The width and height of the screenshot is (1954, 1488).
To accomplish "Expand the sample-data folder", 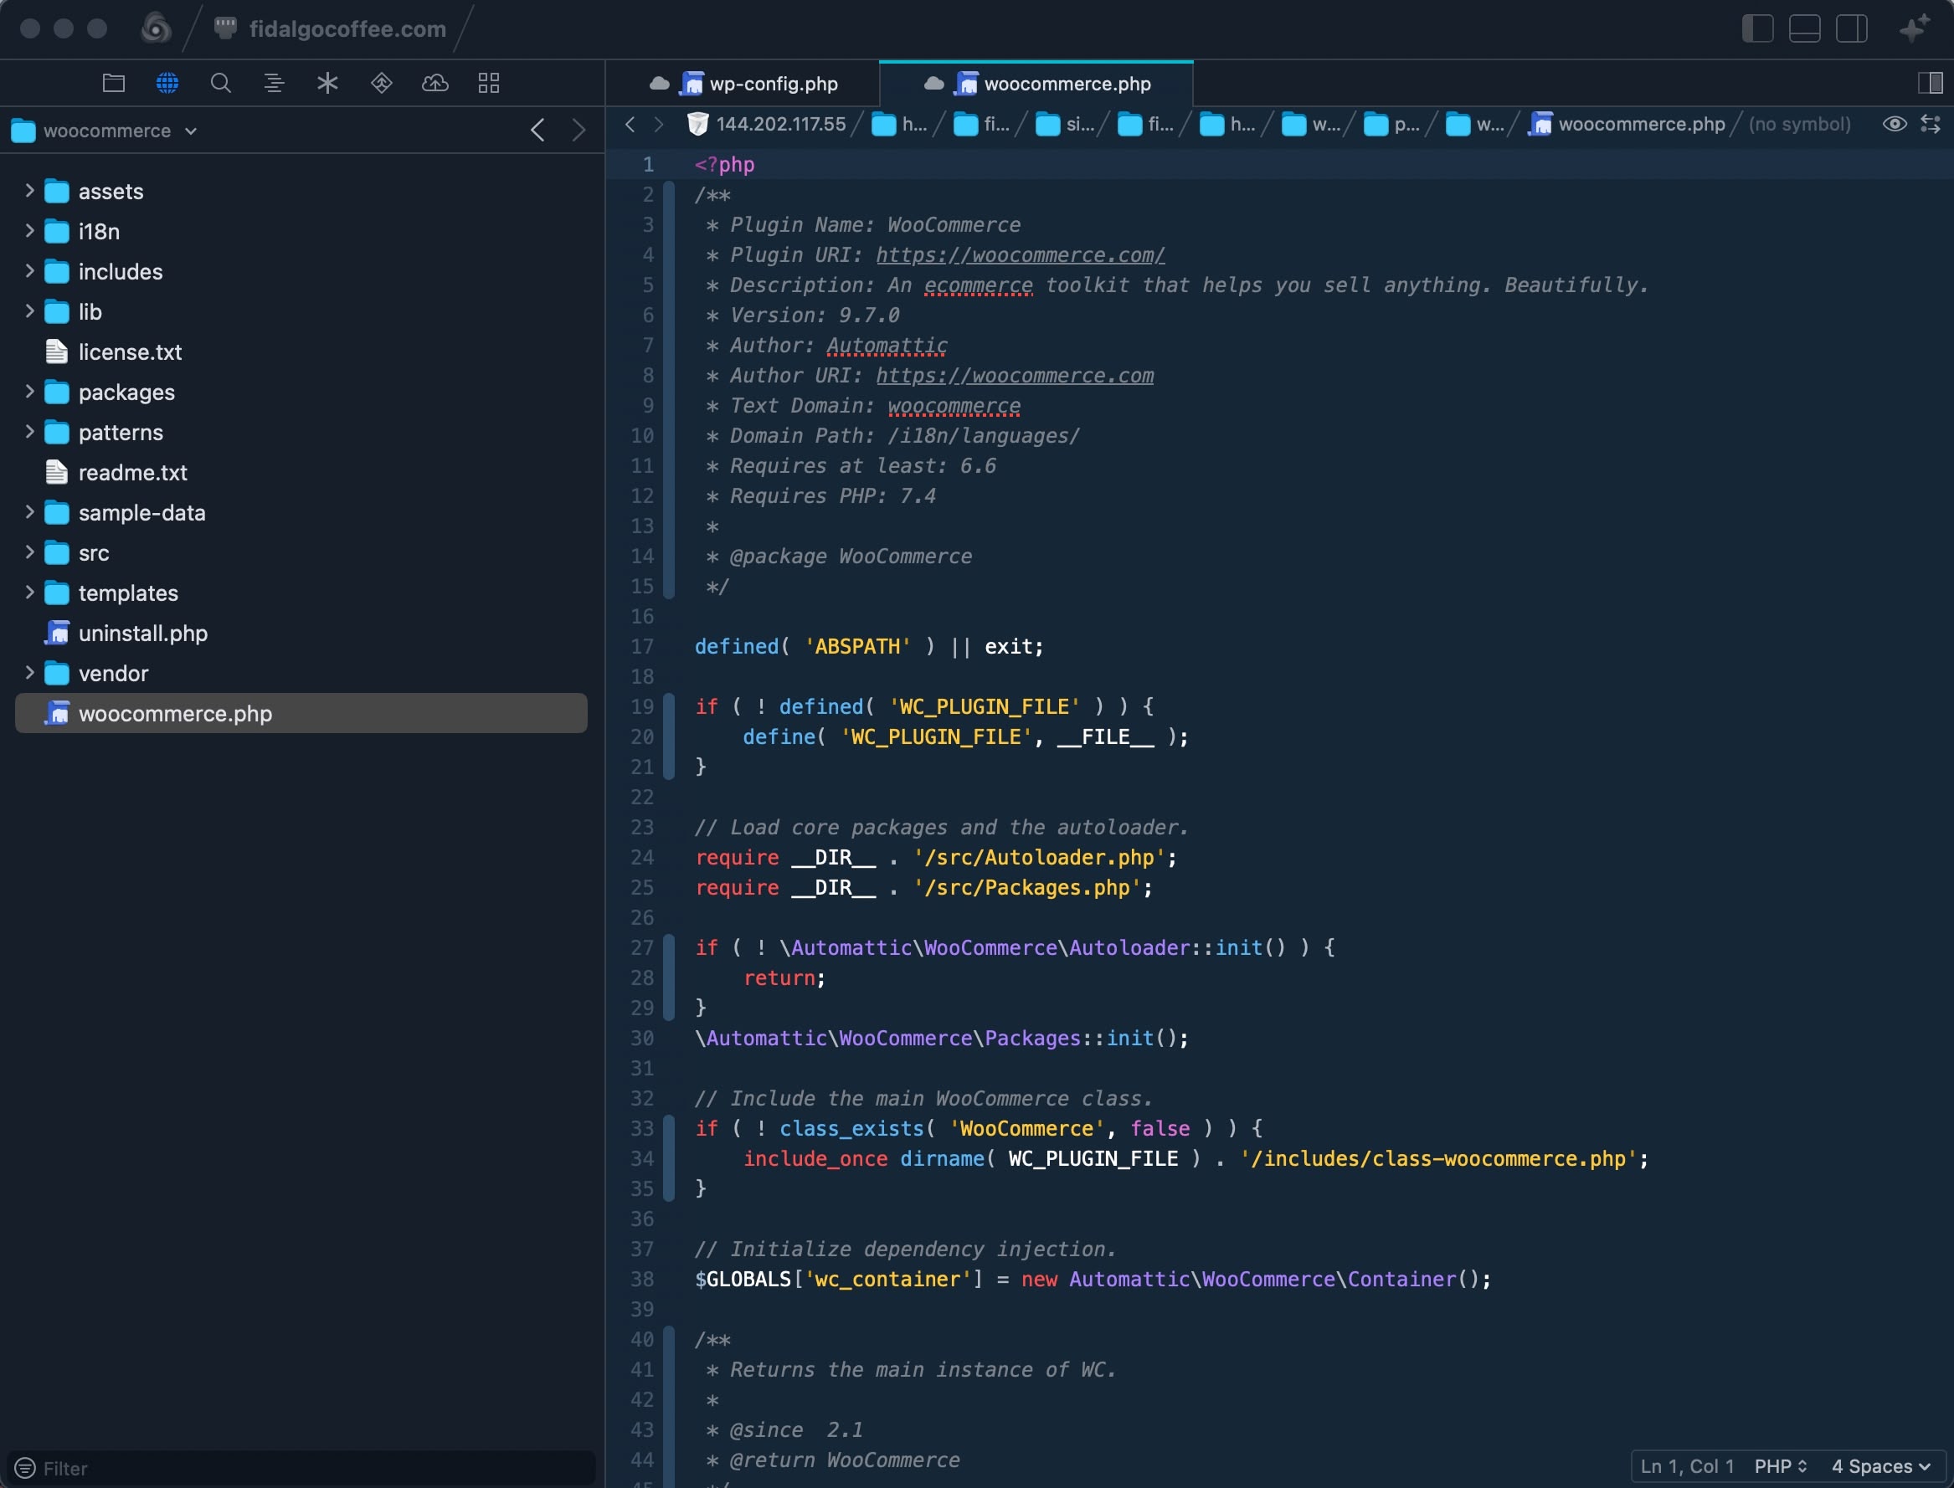I will [29, 512].
